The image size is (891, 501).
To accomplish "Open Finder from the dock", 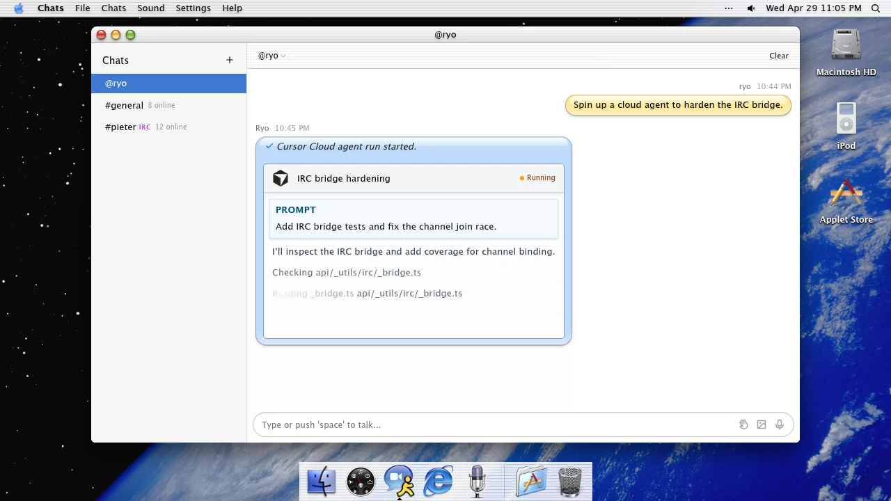I will pyautogui.click(x=322, y=482).
